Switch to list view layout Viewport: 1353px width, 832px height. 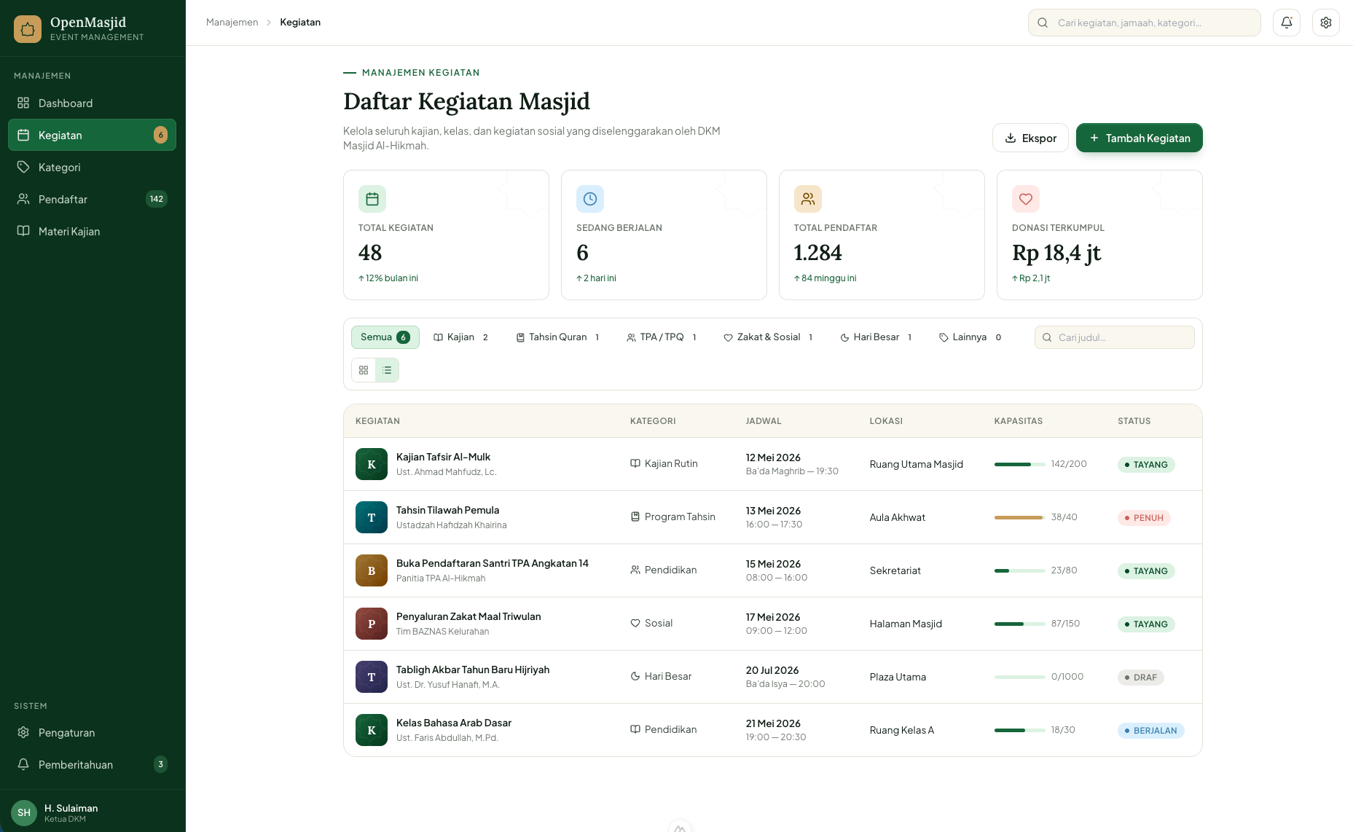(x=387, y=370)
